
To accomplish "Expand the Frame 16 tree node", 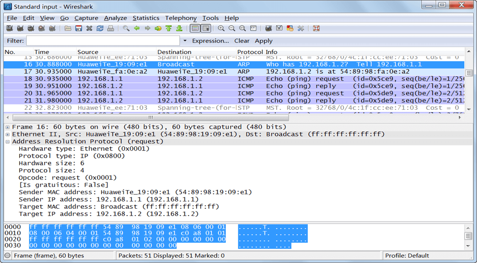I will tap(8, 127).
